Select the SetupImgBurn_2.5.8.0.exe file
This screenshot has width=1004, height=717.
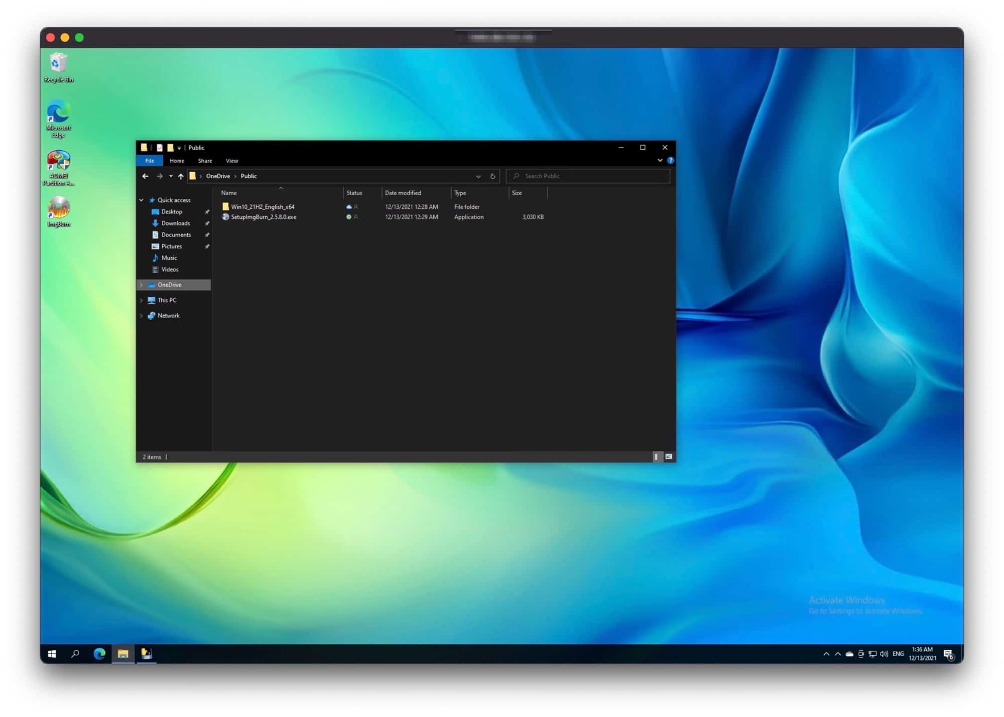tap(264, 217)
